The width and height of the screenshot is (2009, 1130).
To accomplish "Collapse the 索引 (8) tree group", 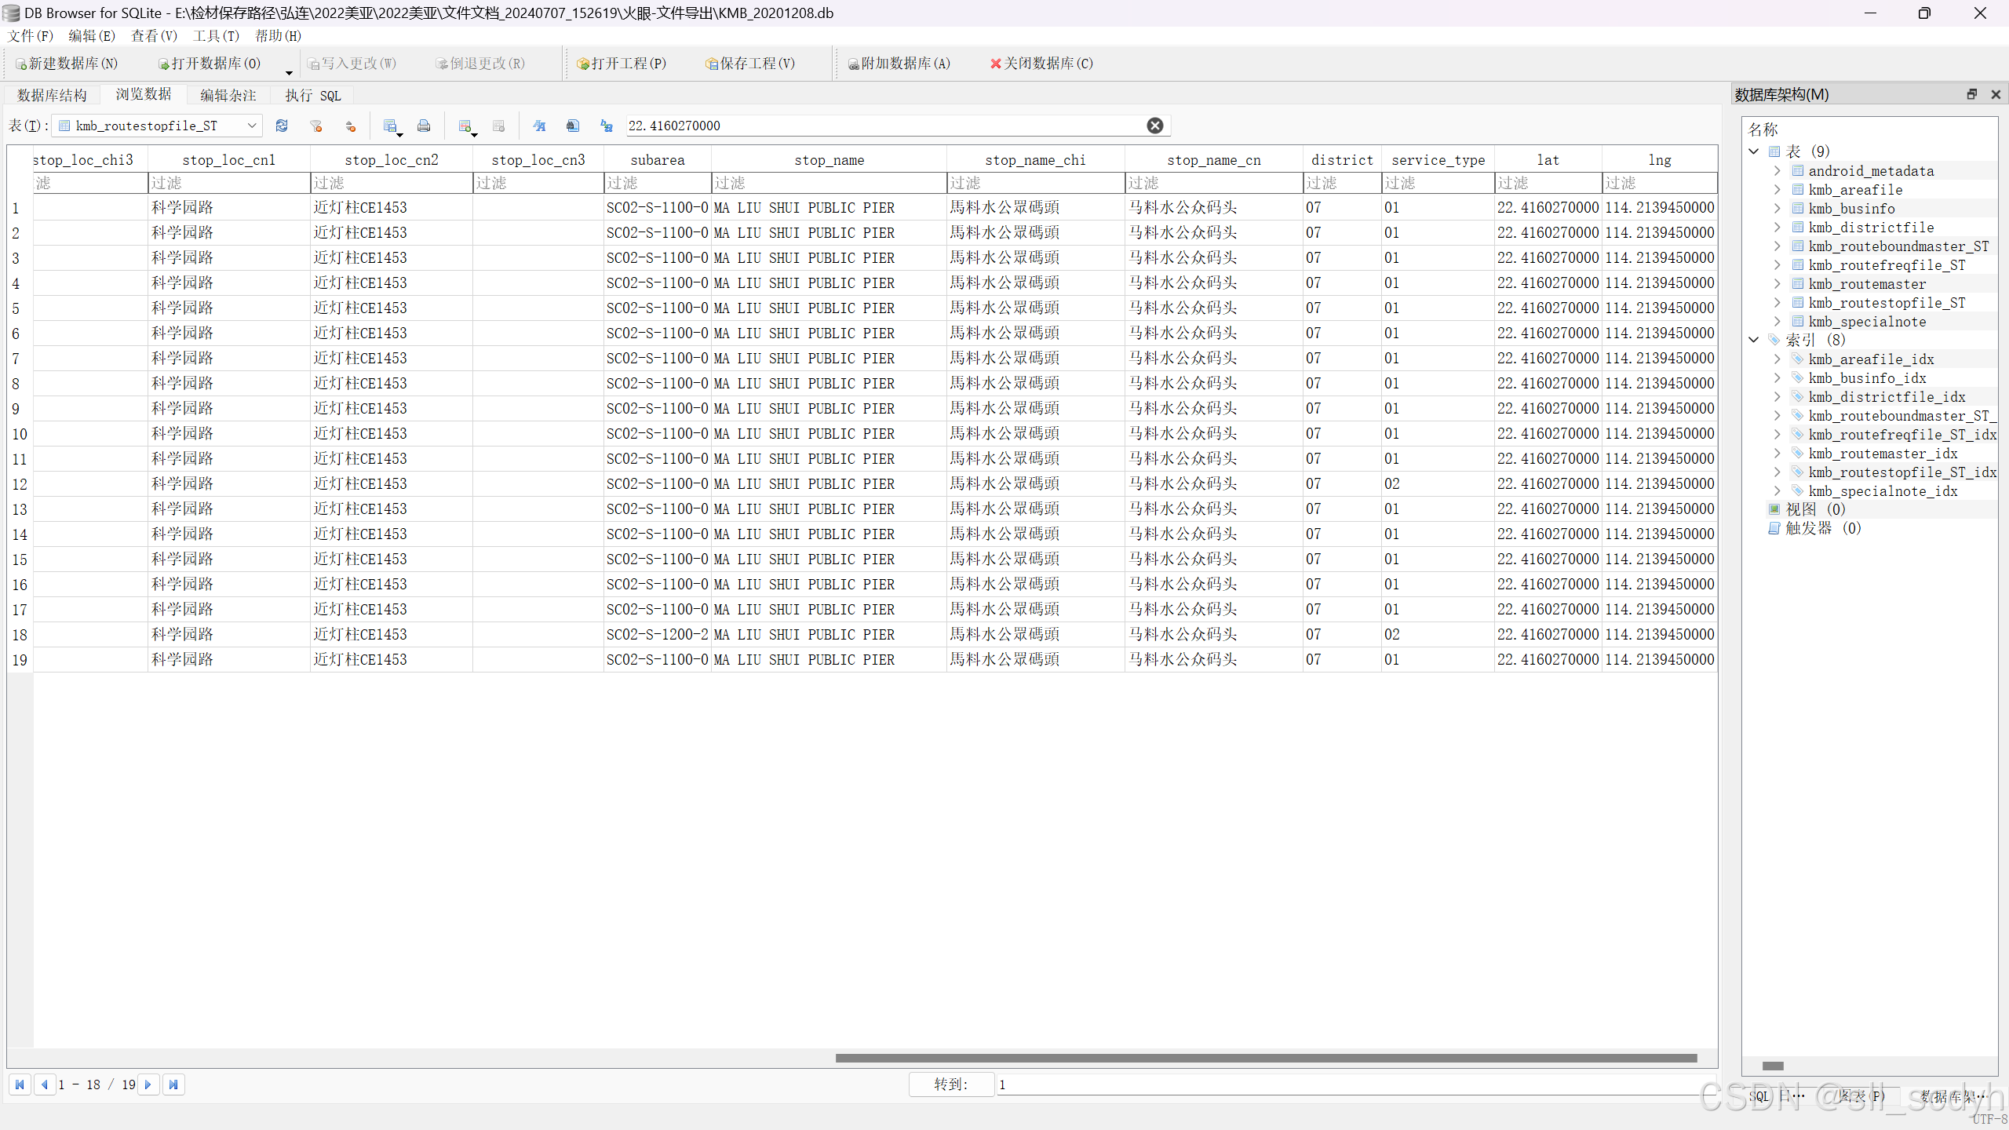I will tap(1754, 340).
